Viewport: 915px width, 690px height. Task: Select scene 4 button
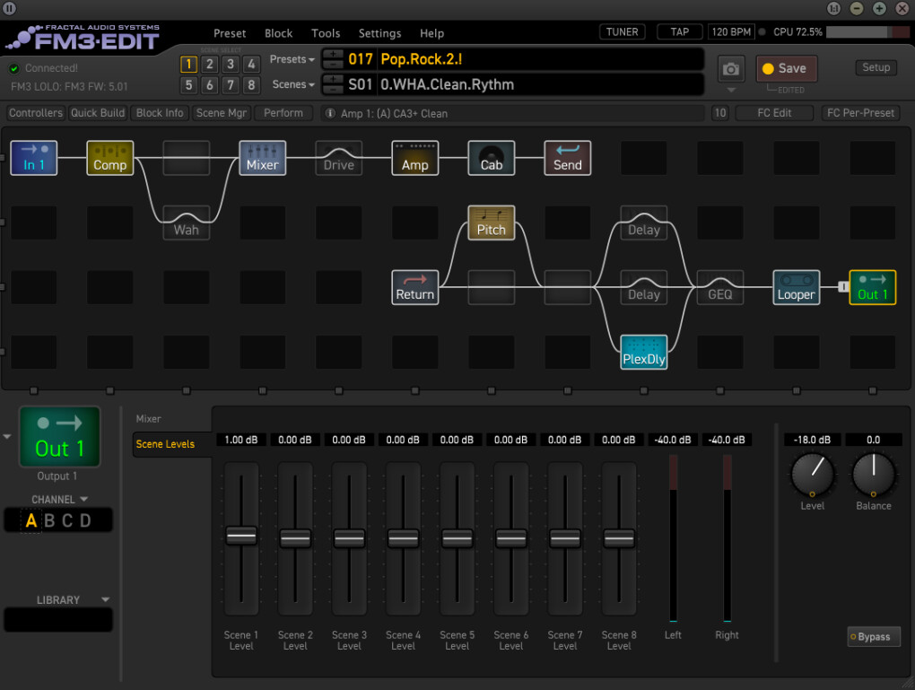(251, 65)
